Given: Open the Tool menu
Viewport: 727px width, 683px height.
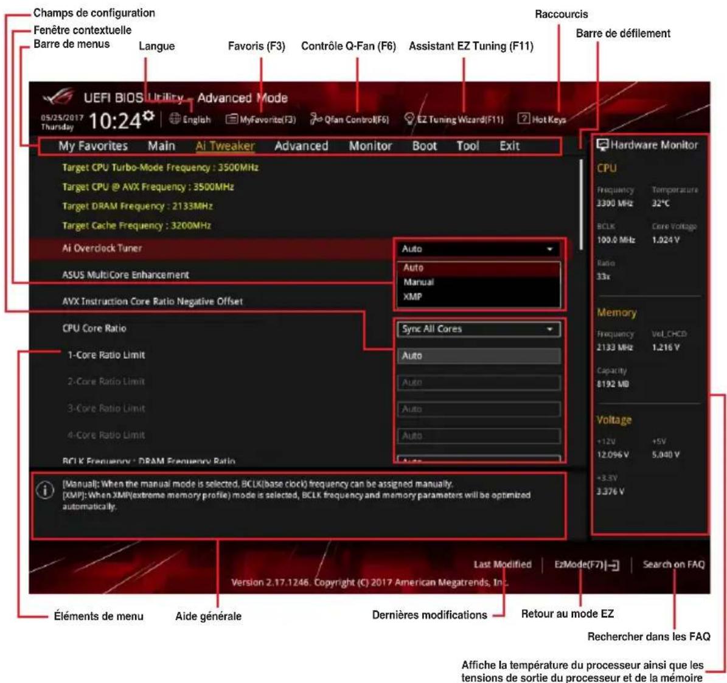Looking at the screenshot, I should 468,146.
